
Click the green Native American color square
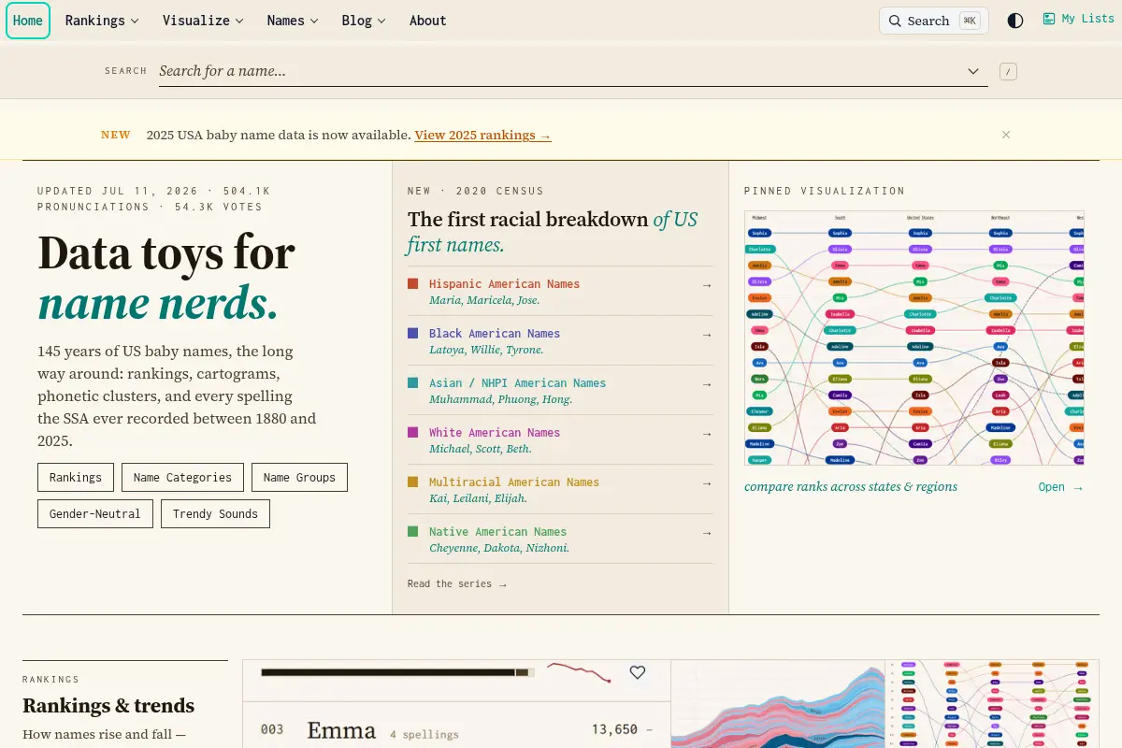(x=412, y=531)
